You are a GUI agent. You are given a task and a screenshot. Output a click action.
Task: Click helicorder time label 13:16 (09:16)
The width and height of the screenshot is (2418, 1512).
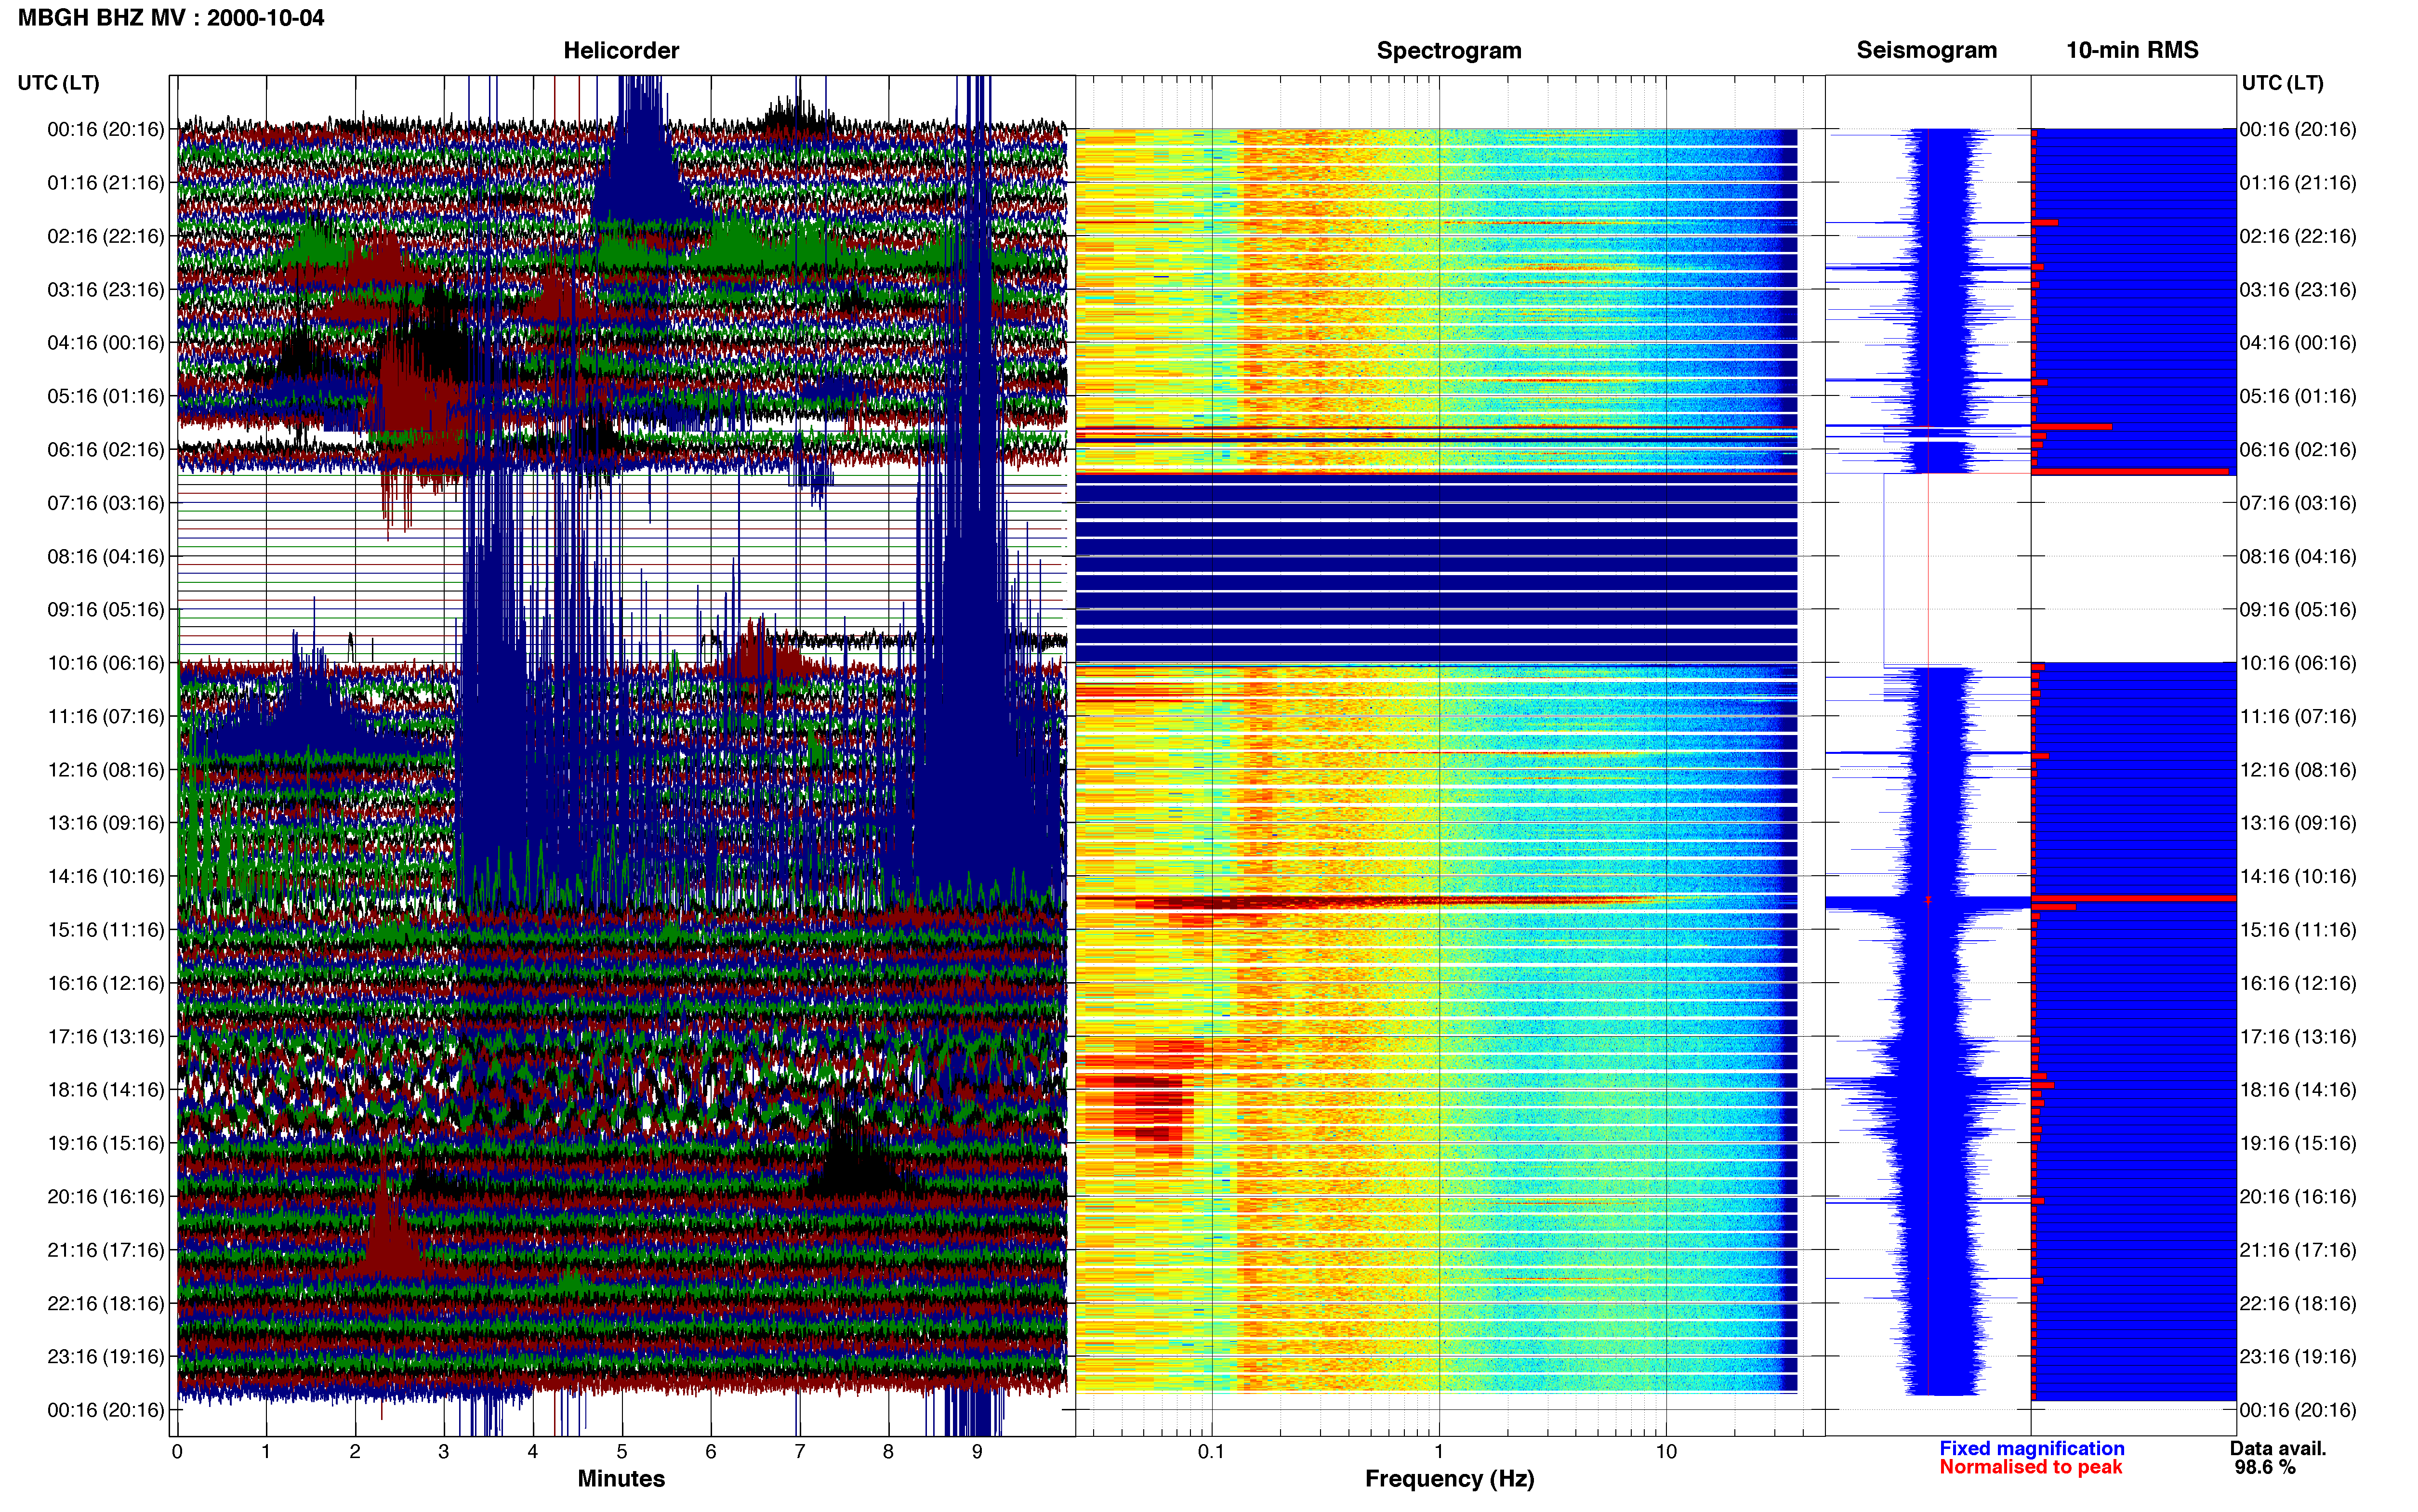pyautogui.click(x=106, y=823)
